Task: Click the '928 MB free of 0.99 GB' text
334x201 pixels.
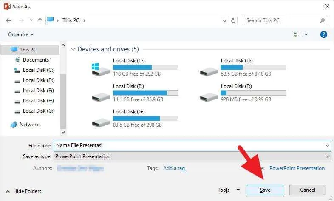Action: pos(246,99)
